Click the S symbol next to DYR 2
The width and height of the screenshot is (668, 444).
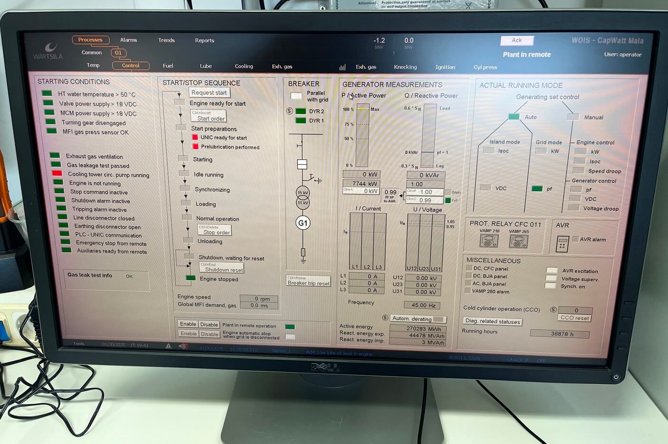click(x=290, y=111)
